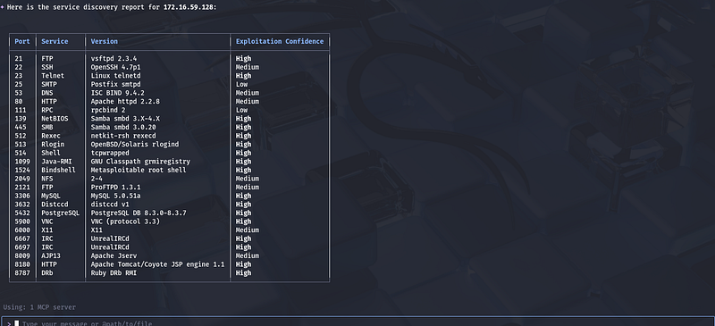The height and width of the screenshot is (326, 715).
Task: Click the PostgreSQL service name cell
Action: click(x=61, y=213)
